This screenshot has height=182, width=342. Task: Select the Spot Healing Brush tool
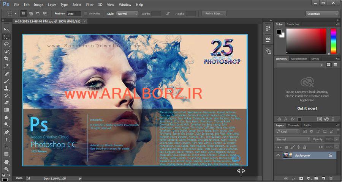click(6, 74)
